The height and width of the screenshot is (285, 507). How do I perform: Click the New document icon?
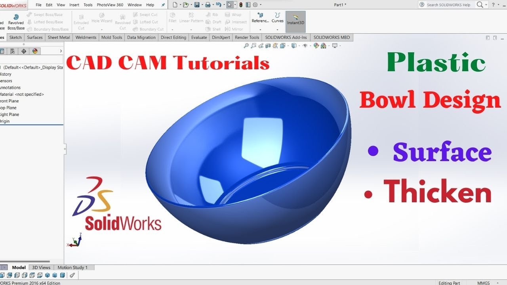(175, 5)
